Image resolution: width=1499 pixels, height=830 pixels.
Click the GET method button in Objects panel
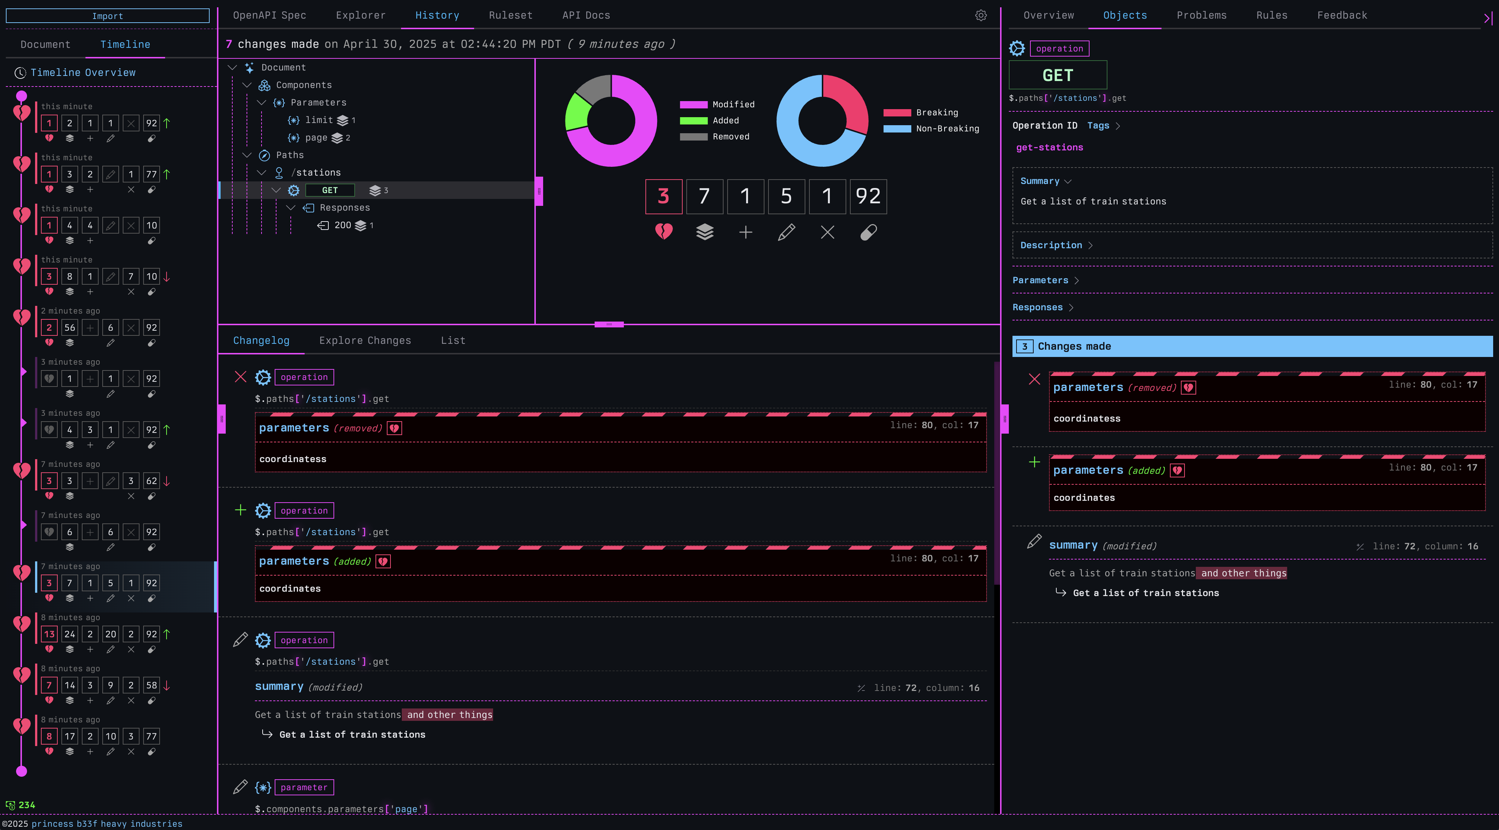click(x=1057, y=76)
